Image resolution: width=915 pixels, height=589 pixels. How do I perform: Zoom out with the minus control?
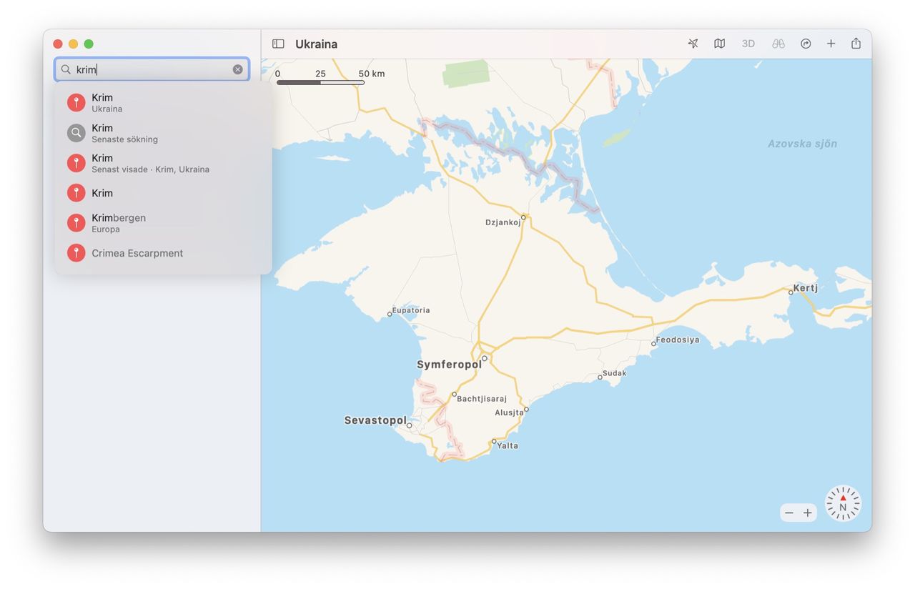pos(789,513)
